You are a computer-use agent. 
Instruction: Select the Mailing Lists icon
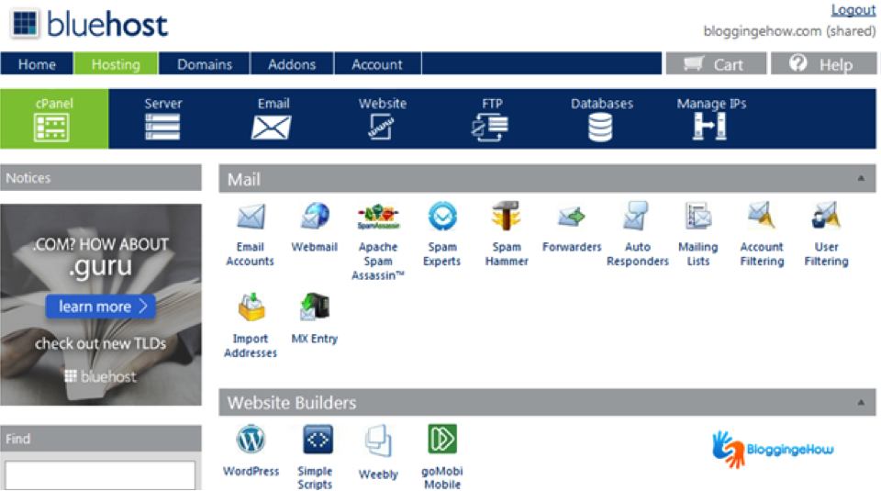pyautogui.click(x=697, y=218)
